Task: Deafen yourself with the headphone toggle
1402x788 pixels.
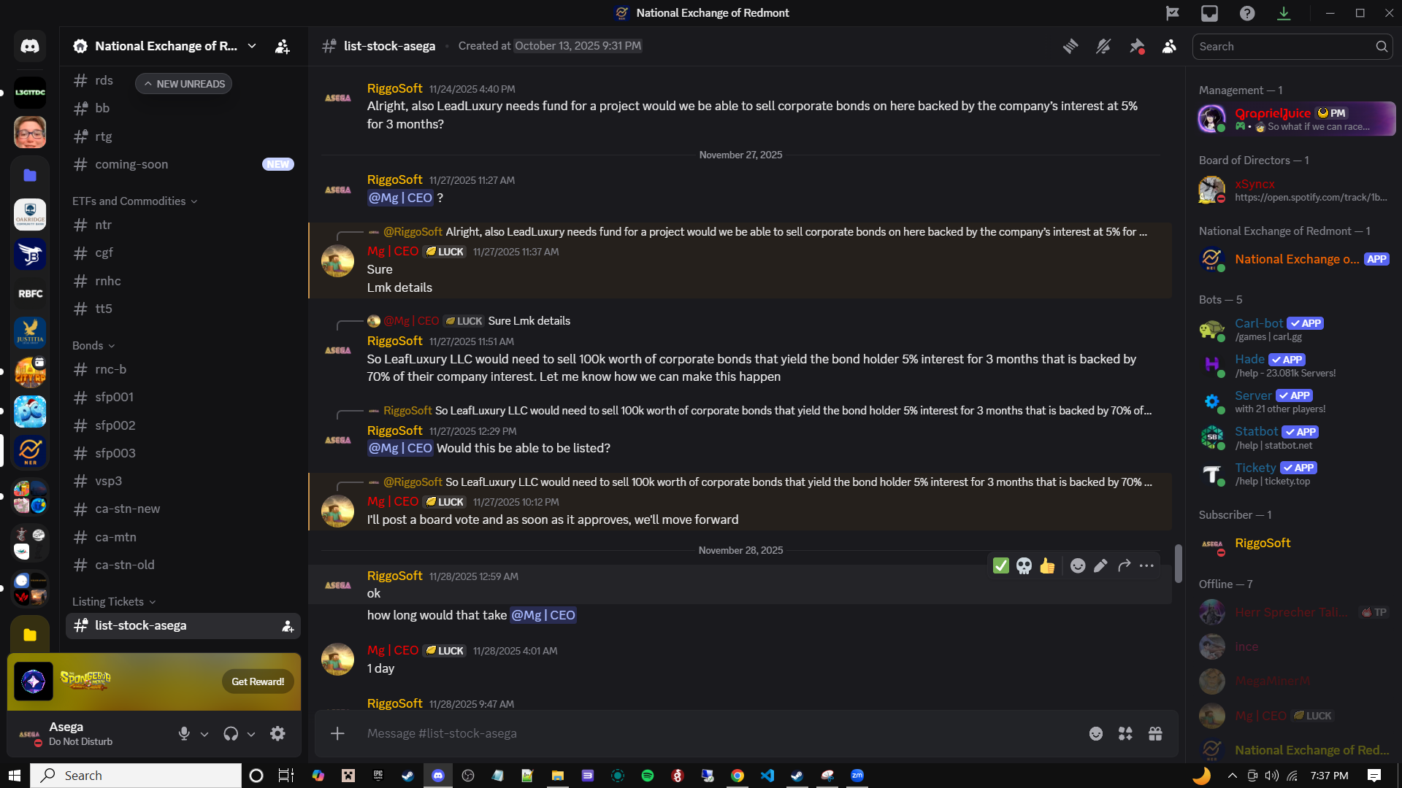Action: (x=231, y=733)
